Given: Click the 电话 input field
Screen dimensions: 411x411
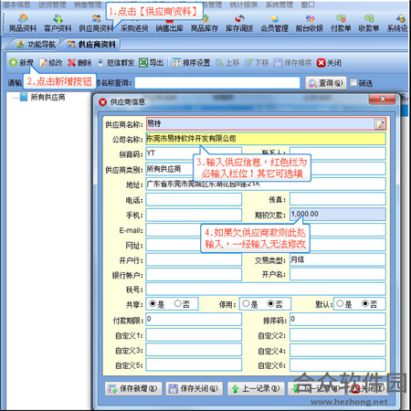Looking at the screenshot, I should point(194,199).
